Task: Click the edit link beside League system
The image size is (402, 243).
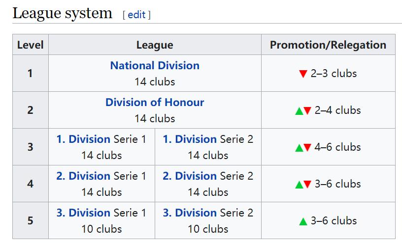Action: pos(136,15)
